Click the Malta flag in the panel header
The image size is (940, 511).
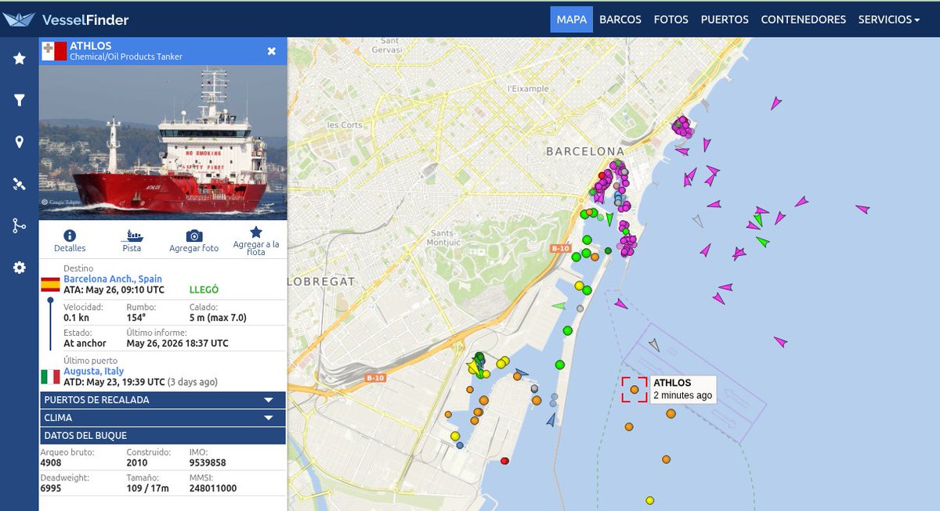[55, 51]
